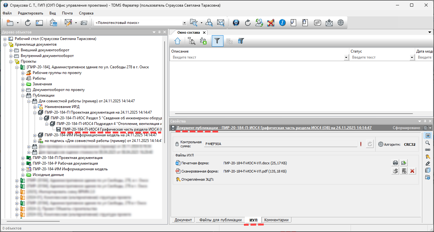Image resolution: width=434 pixels, height=232 pixels.
Task: Open the Полнотекстовый поиск dropdown
Action: pos(184,23)
